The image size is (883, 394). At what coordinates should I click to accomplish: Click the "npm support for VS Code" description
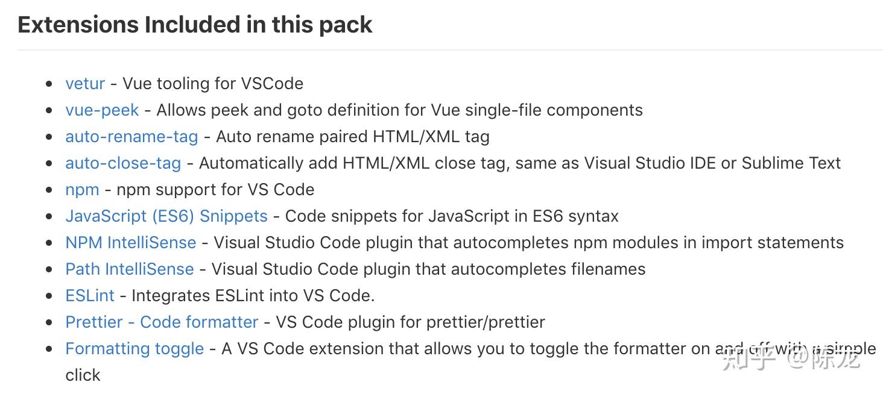point(215,189)
